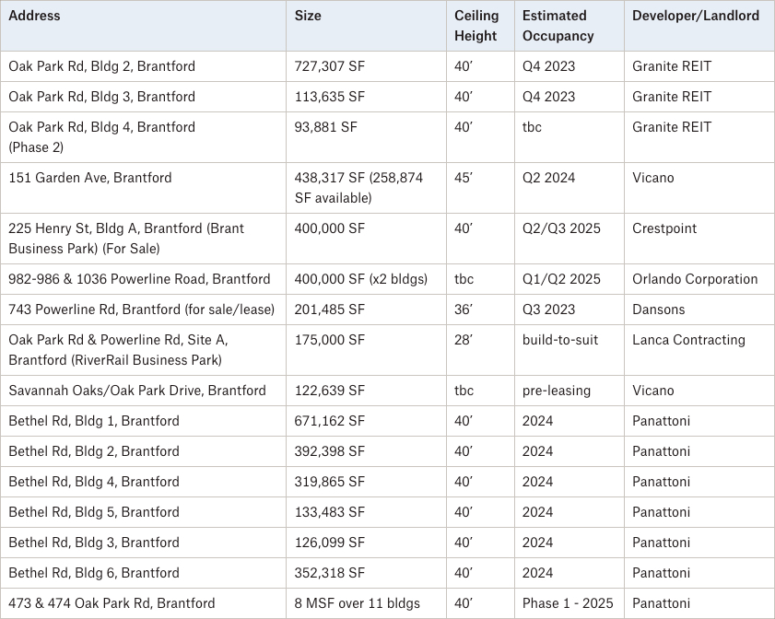Click the Crestpoint developer cell
Image resolution: width=775 pixels, height=619 pixels.
pos(664,228)
